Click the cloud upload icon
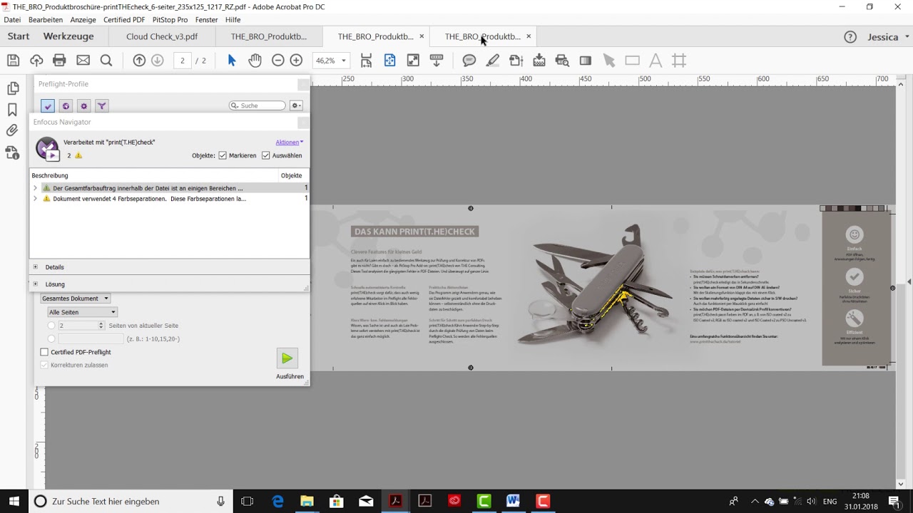Viewport: 913px width, 513px height. (x=36, y=61)
